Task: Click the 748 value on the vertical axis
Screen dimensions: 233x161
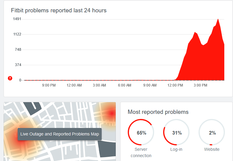Action: (18, 50)
